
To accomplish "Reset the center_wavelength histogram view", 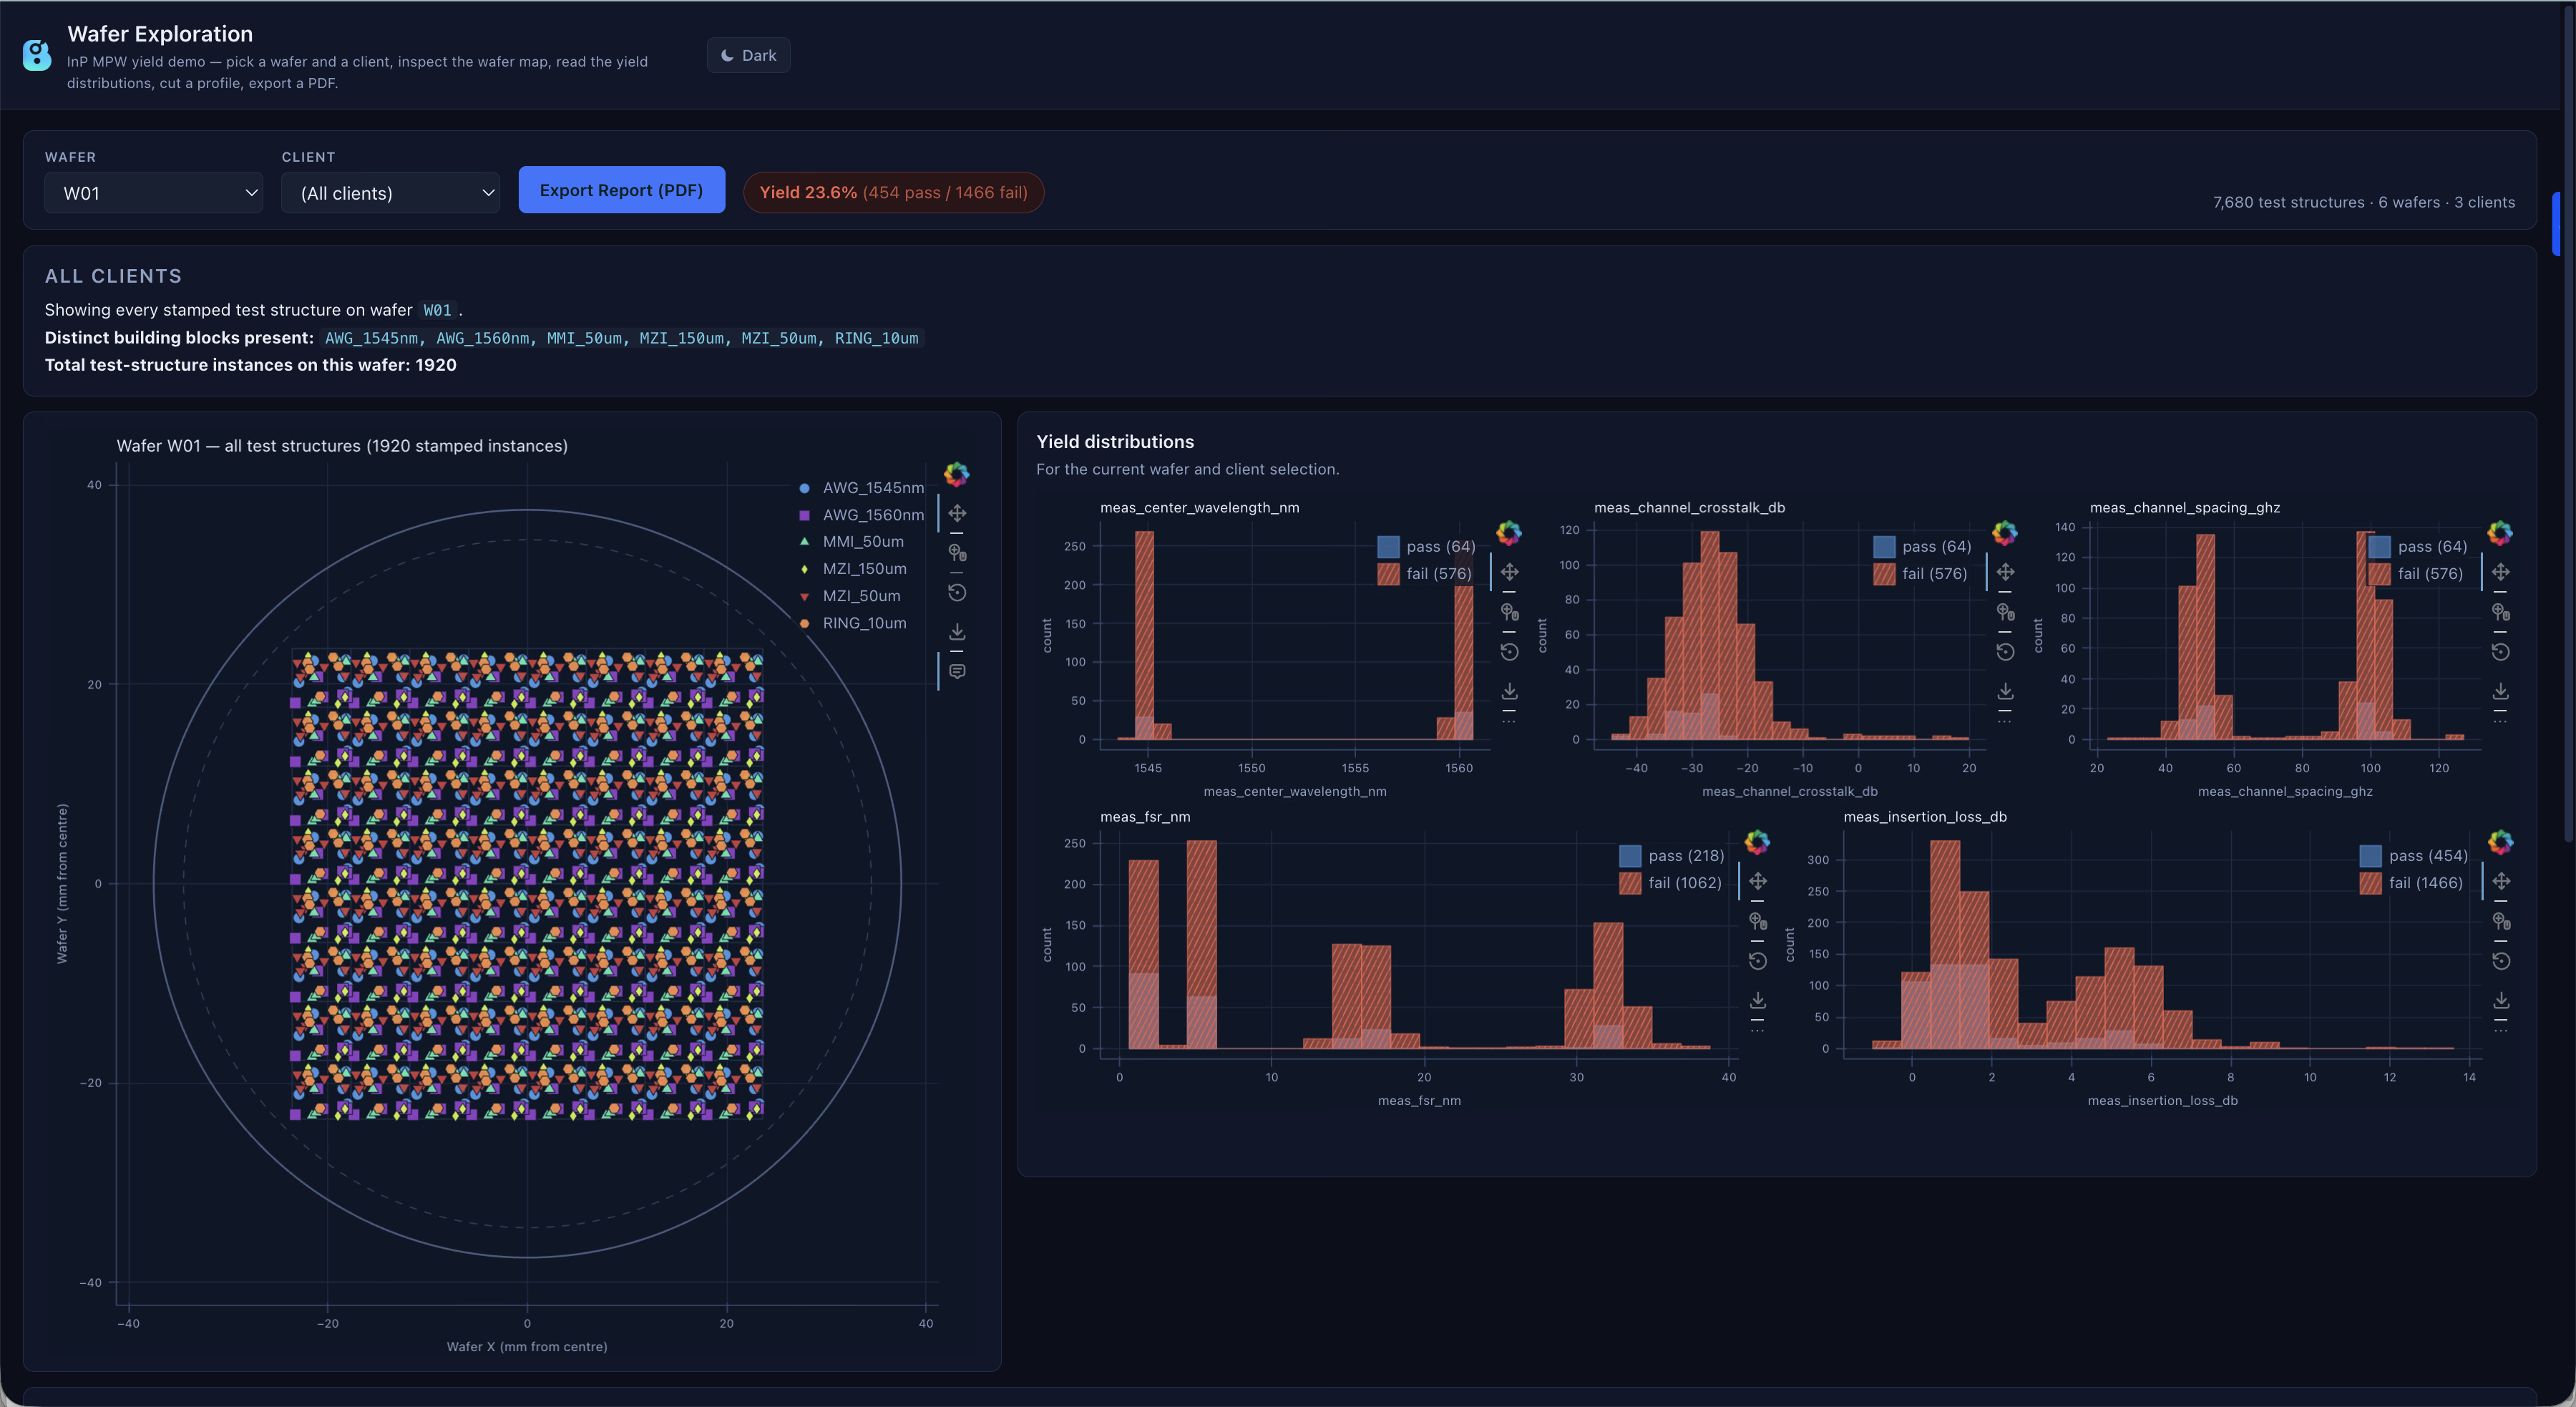I will coord(1510,652).
